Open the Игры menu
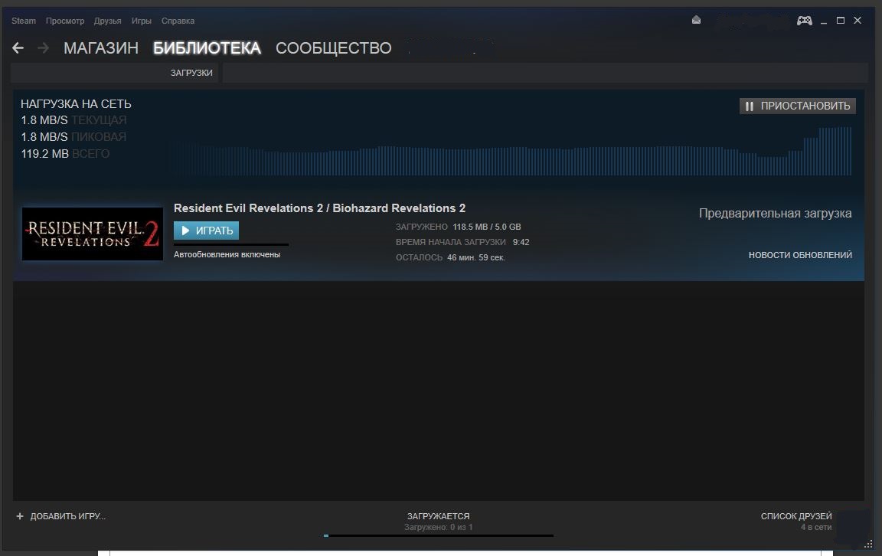The image size is (882, 556). 141,21
